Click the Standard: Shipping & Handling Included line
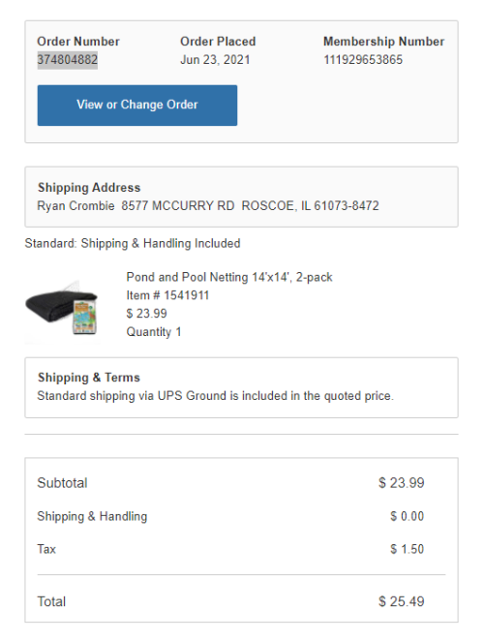This screenshot has width=484, height=641. (x=133, y=243)
